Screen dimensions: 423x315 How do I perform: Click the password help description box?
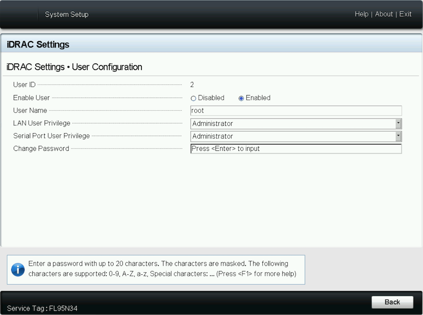pos(156,269)
